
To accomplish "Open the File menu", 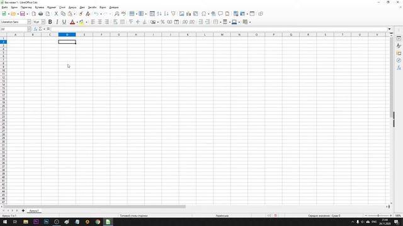I will pyautogui.click(x=4, y=8).
